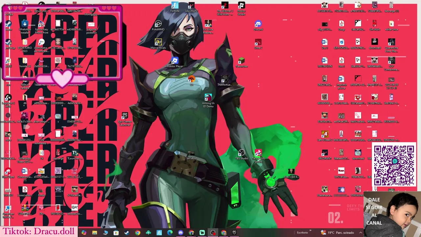
Task: Open File Explorer in taskbar
Action: click(94, 233)
